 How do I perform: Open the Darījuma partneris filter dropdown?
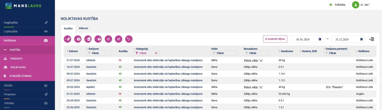pyautogui.click(x=336, y=53)
